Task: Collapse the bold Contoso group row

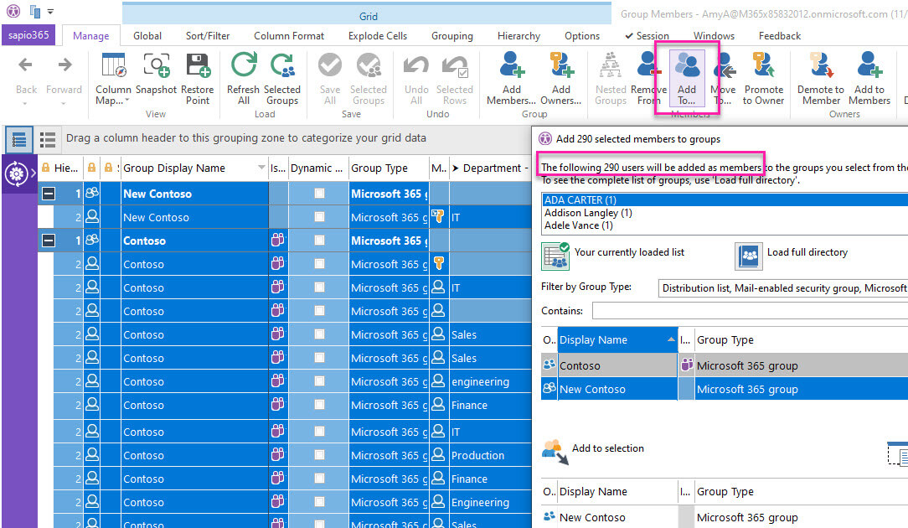Action: pos(49,241)
